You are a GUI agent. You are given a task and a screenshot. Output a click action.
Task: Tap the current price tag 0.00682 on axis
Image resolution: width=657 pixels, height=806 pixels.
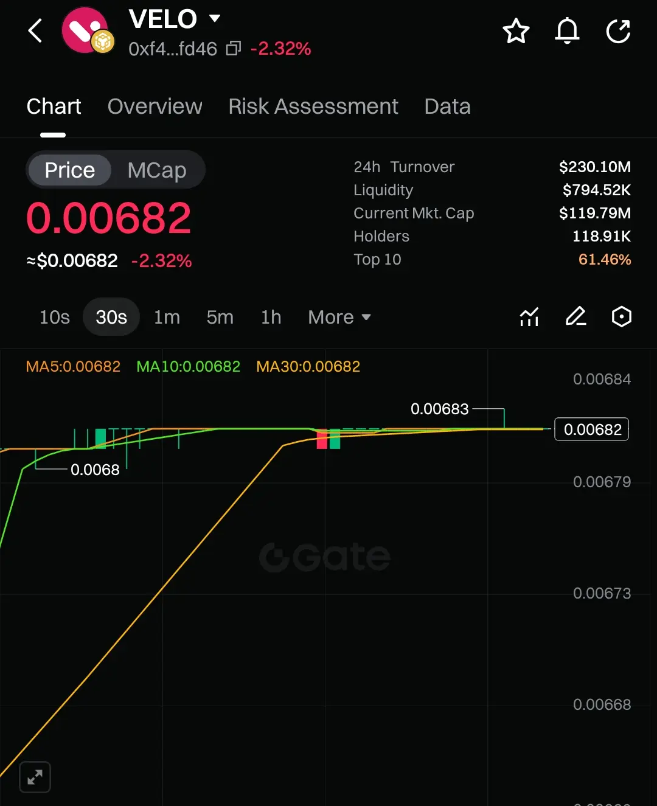(592, 429)
